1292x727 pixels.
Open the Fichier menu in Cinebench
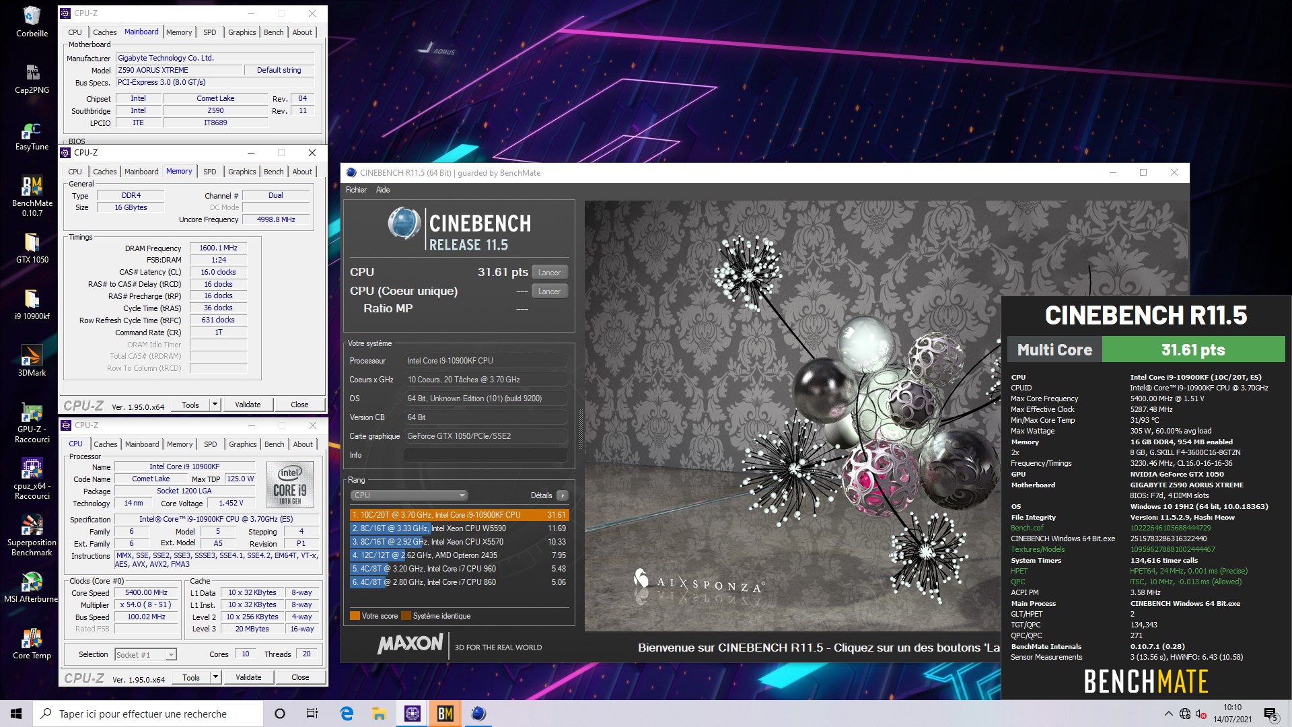356,190
